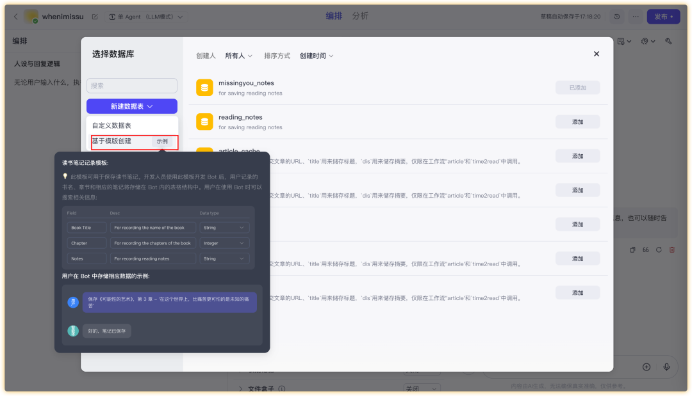Image resolution: width=692 pixels, height=396 pixels.
Task: Click the lightbulb tip icon
Action: 65,176
